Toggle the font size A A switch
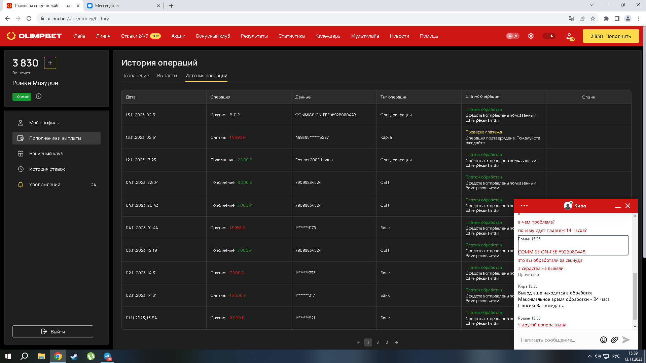This screenshot has width=646, height=363. 513,36
